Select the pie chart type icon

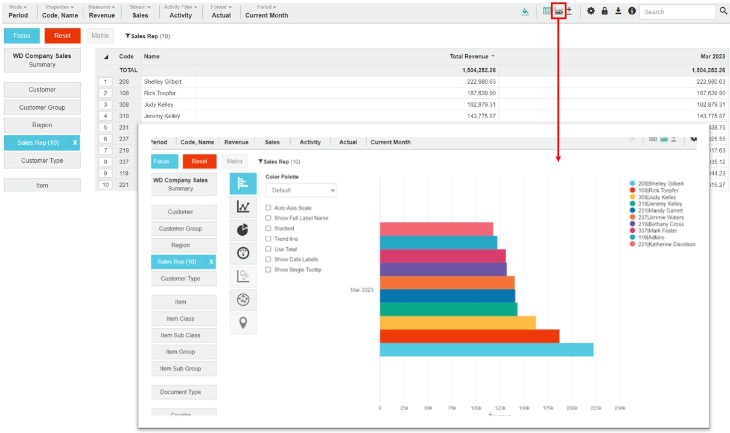point(243,230)
